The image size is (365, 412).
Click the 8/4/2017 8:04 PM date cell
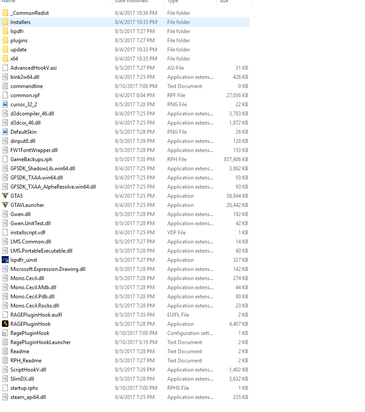tap(135, 95)
